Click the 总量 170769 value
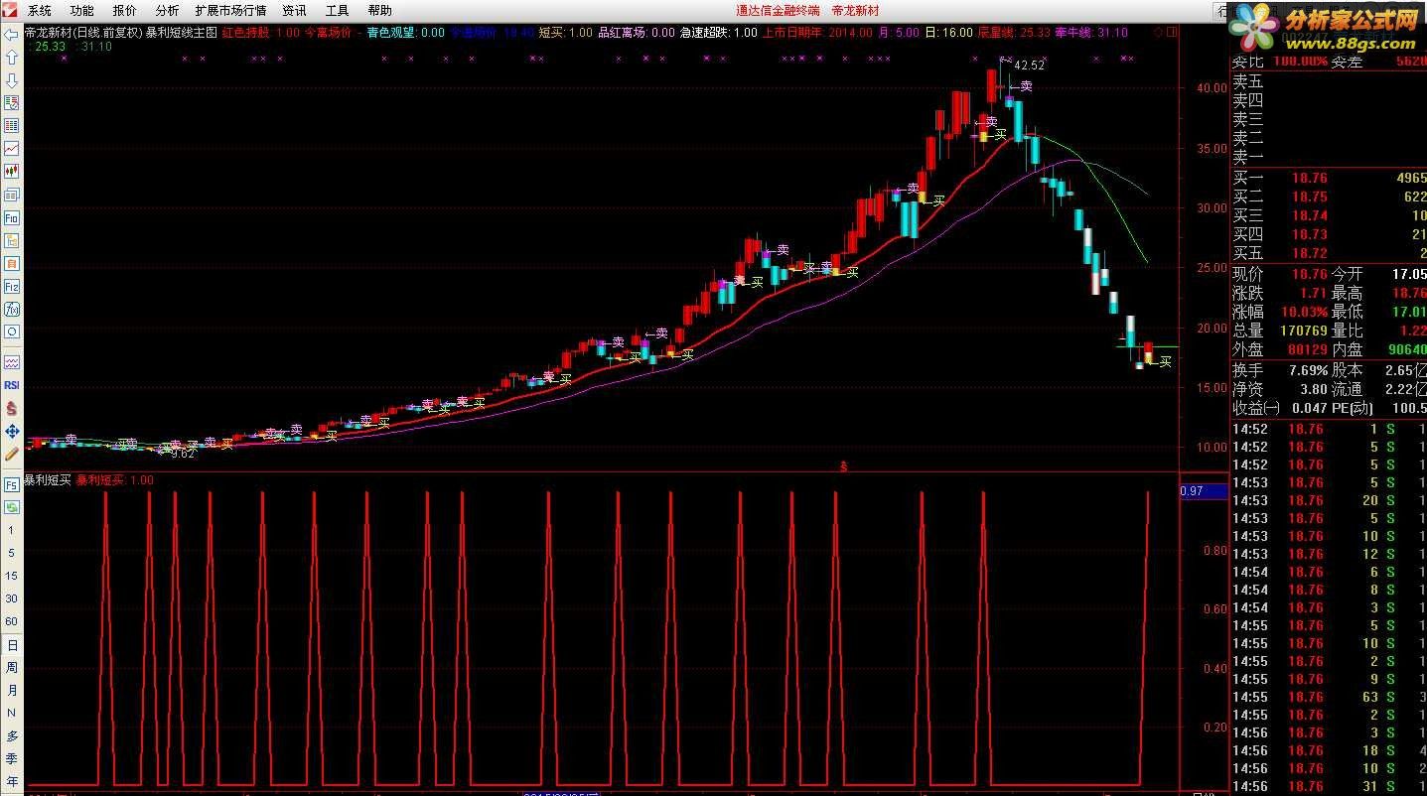Image resolution: width=1427 pixels, height=796 pixels. click(x=1302, y=331)
